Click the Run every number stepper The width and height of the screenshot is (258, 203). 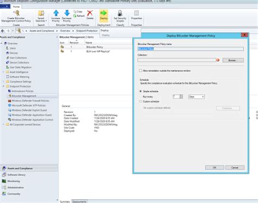[181, 96]
